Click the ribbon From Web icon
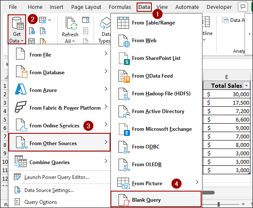Image resolution: width=253 pixels, height=208 pixels. point(32,31)
